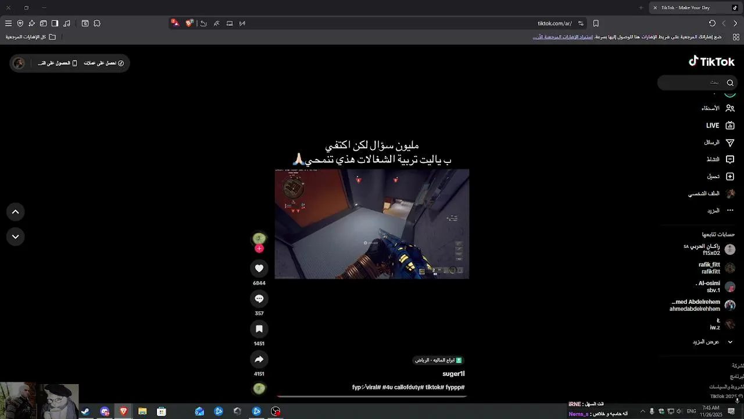Go to the next video with the down arrow

pyautogui.click(x=16, y=237)
